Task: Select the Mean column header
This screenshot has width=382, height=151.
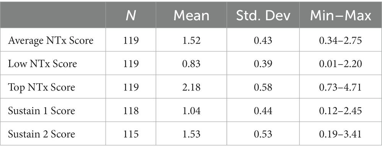Action: [191, 16]
